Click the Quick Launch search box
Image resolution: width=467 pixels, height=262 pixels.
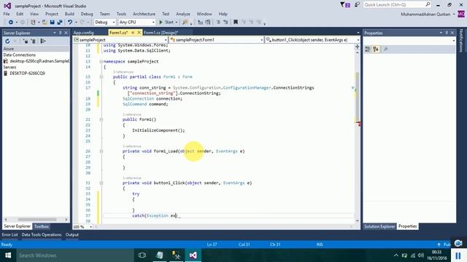(397, 5)
